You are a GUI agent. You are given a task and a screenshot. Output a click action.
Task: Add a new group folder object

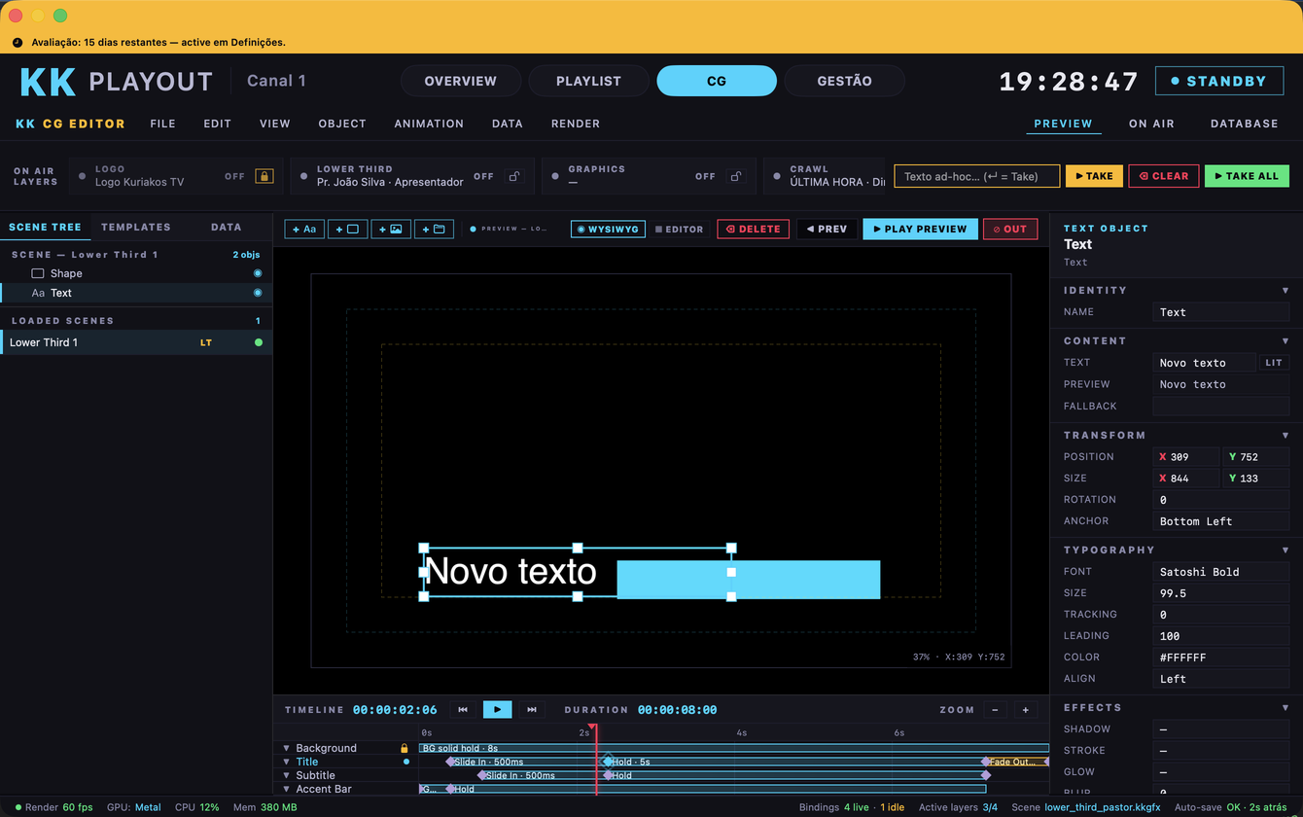(434, 229)
